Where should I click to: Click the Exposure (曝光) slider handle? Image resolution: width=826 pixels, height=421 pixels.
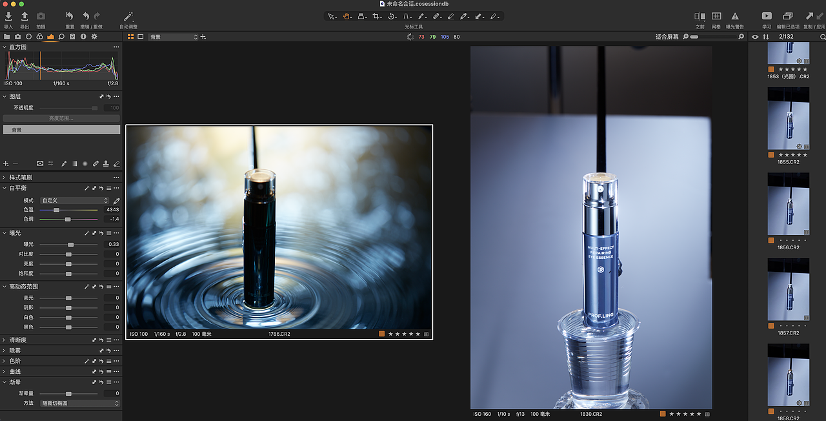71,245
